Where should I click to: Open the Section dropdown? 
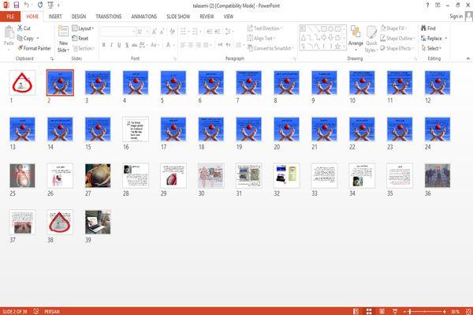[x=84, y=48]
